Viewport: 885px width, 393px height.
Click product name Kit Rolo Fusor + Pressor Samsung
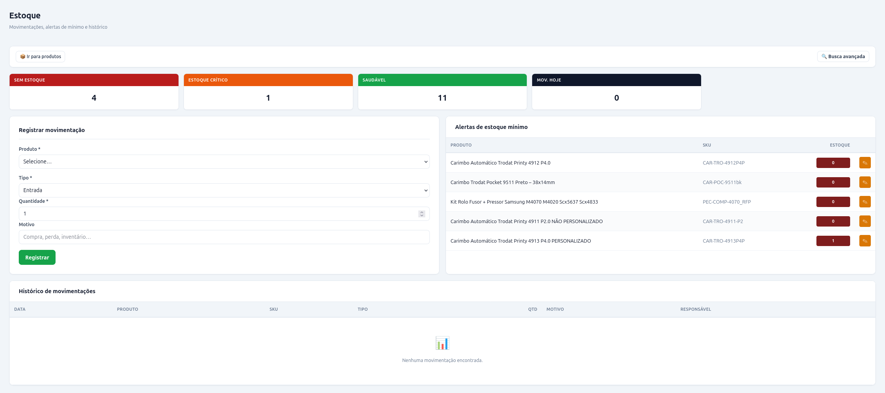pyautogui.click(x=524, y=202)
